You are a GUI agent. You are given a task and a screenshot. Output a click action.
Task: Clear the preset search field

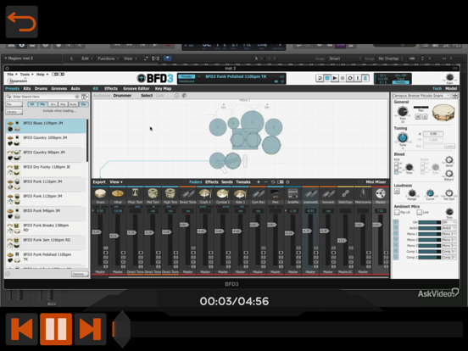[x=77, y=97]
